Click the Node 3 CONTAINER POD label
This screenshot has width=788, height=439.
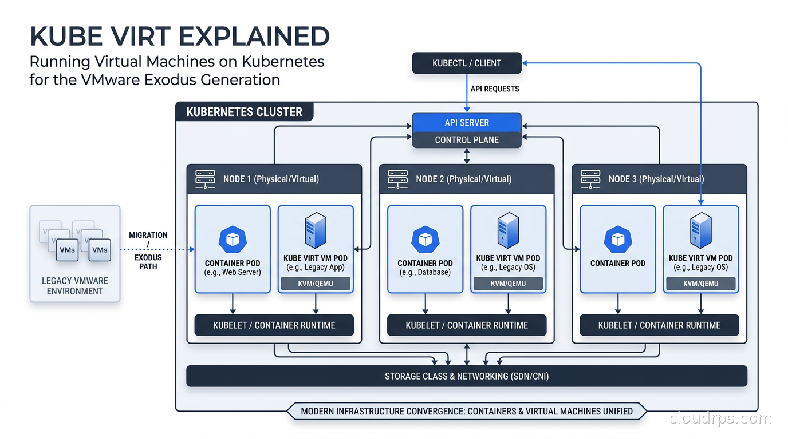[618, 264]
